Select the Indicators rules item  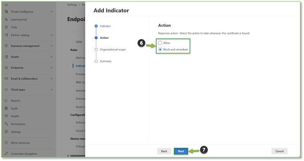tap(80, 66)
